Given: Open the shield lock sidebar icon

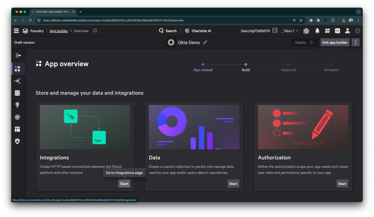Looking at the screenshot, I should [x=18, y=141].
